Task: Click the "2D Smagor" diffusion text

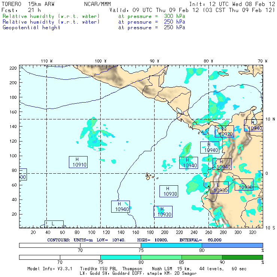Action: (x=186, y=274)
